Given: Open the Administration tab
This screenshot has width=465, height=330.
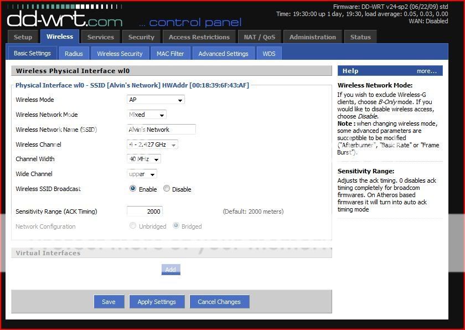Looking at the screenshot, I should [x=313, y=37].
